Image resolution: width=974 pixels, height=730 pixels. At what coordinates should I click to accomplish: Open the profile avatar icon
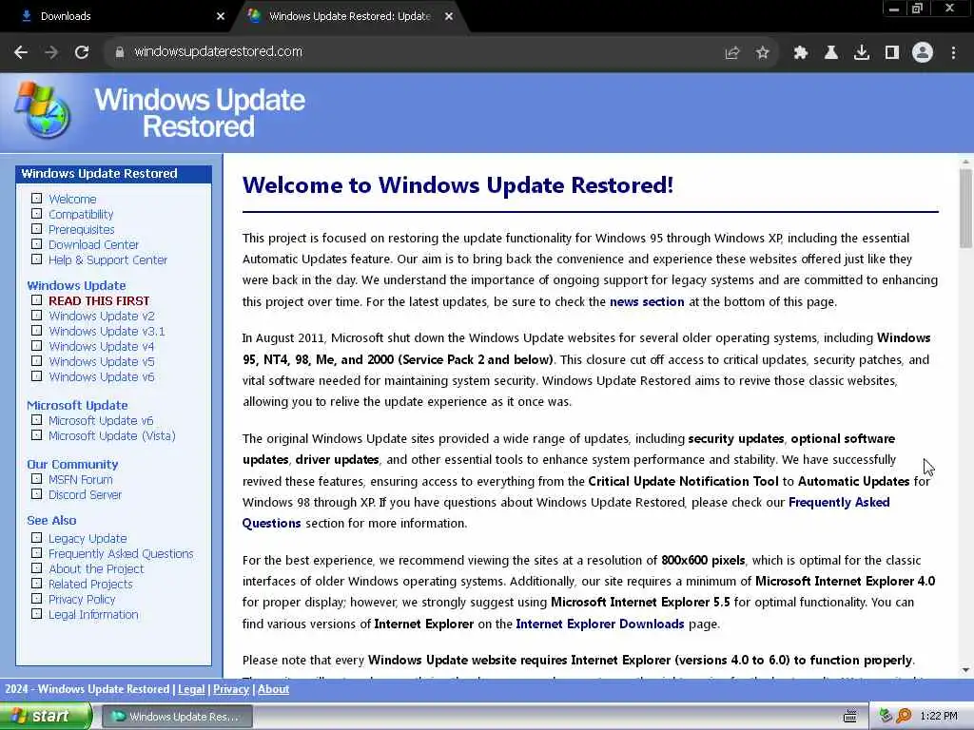coord(923,53)
